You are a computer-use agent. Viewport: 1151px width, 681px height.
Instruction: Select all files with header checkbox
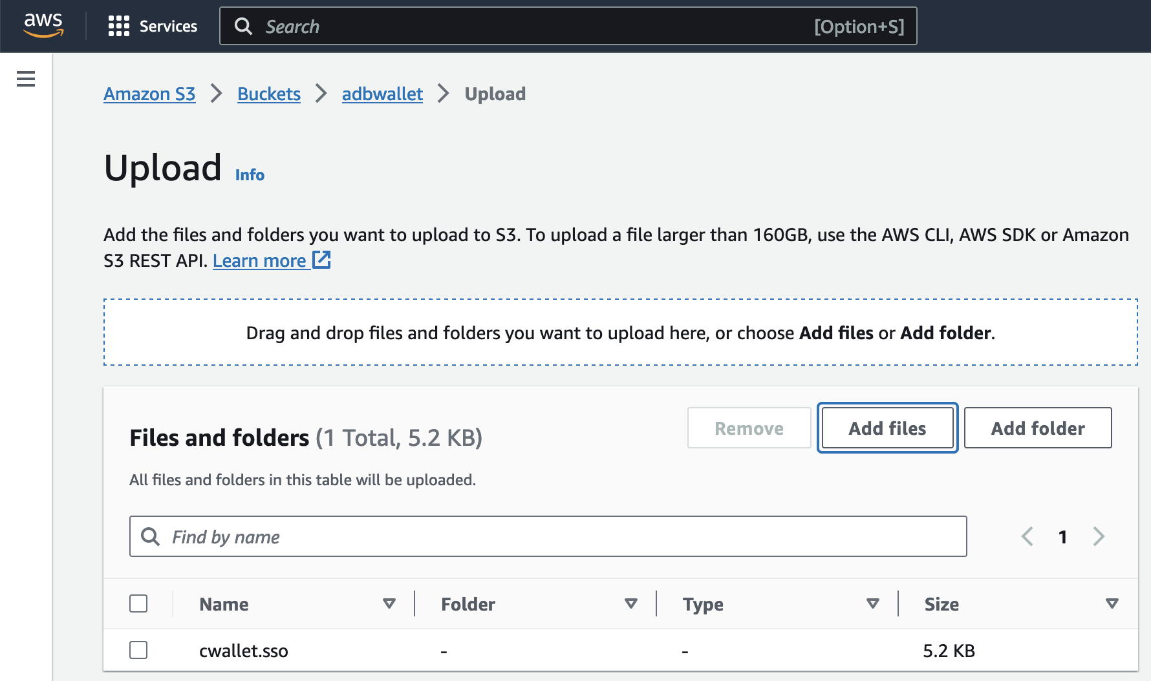138,603
